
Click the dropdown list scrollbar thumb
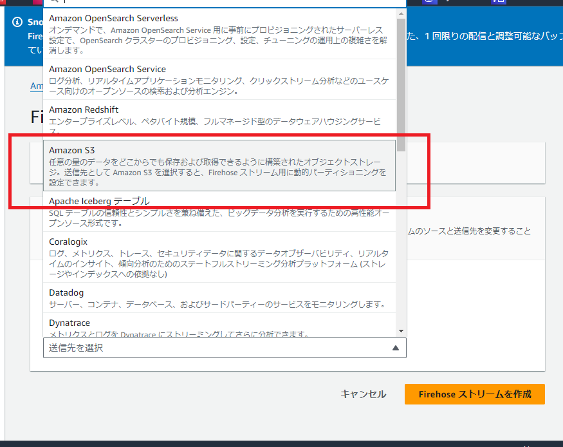pyautogui.click(x=401, y=85)
